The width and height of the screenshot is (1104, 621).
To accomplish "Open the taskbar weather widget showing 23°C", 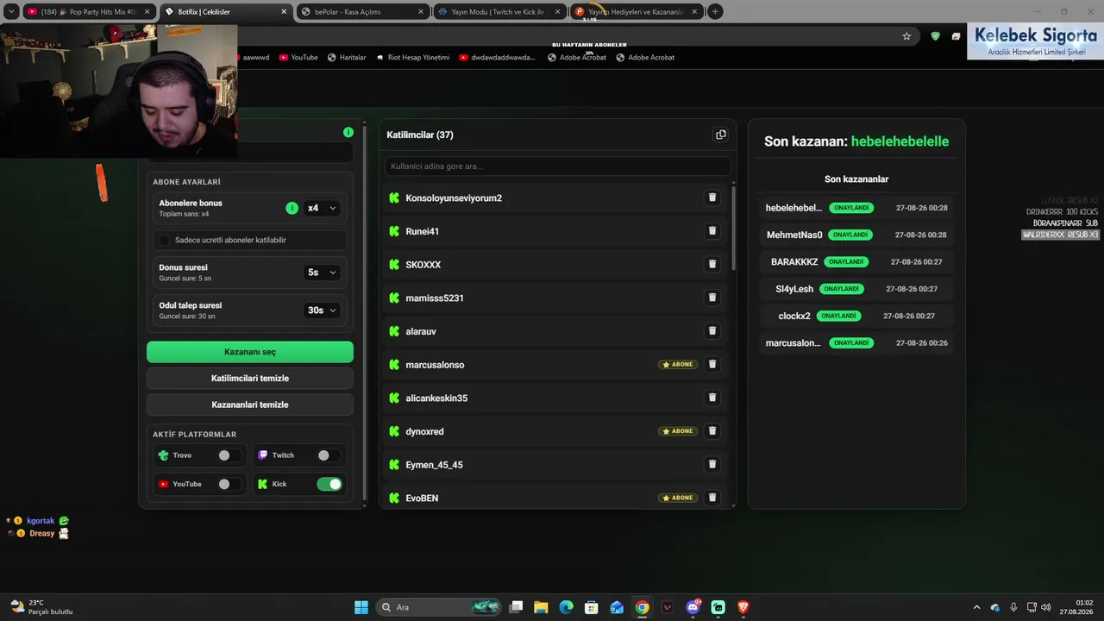I will tap(41, 607).
